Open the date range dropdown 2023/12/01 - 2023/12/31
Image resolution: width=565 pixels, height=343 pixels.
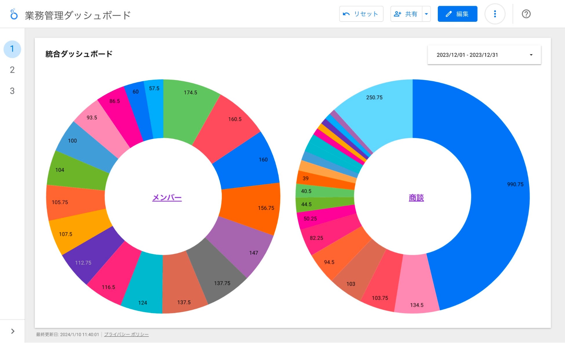pos(484,55)
